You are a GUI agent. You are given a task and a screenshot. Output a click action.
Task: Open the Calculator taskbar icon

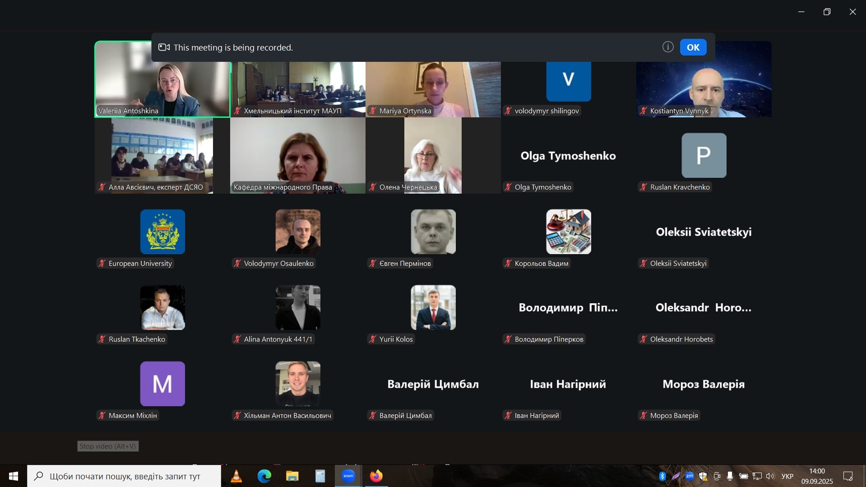[x=320, y=476]
